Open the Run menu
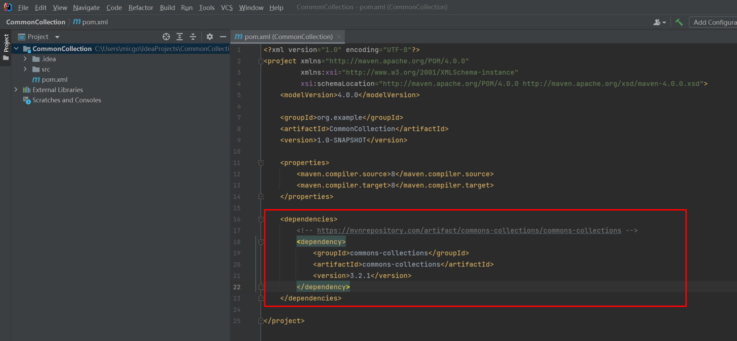Image resolution: width=737 pixels, height=341 pixels. tap(186, 7)
